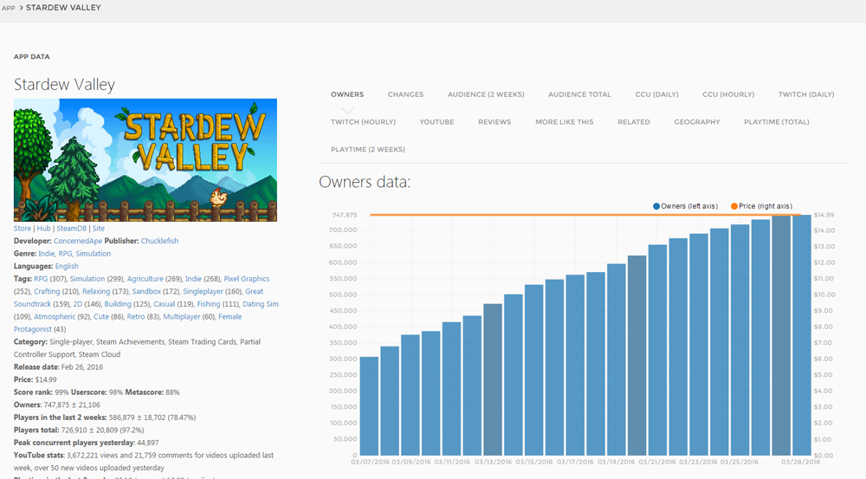
Task: Click the RPG (307) tag
Action: 41,279
